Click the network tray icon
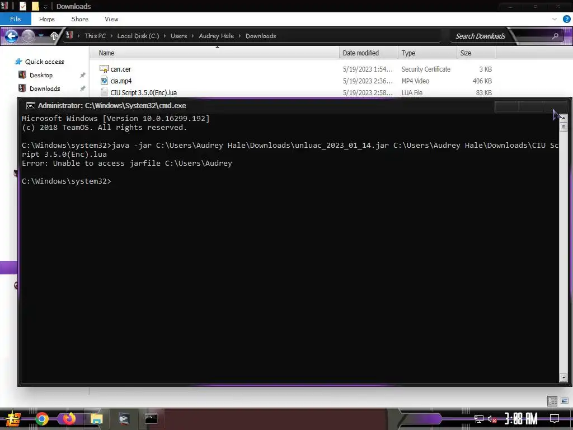 pyautogui.click(x=479, y=419)
